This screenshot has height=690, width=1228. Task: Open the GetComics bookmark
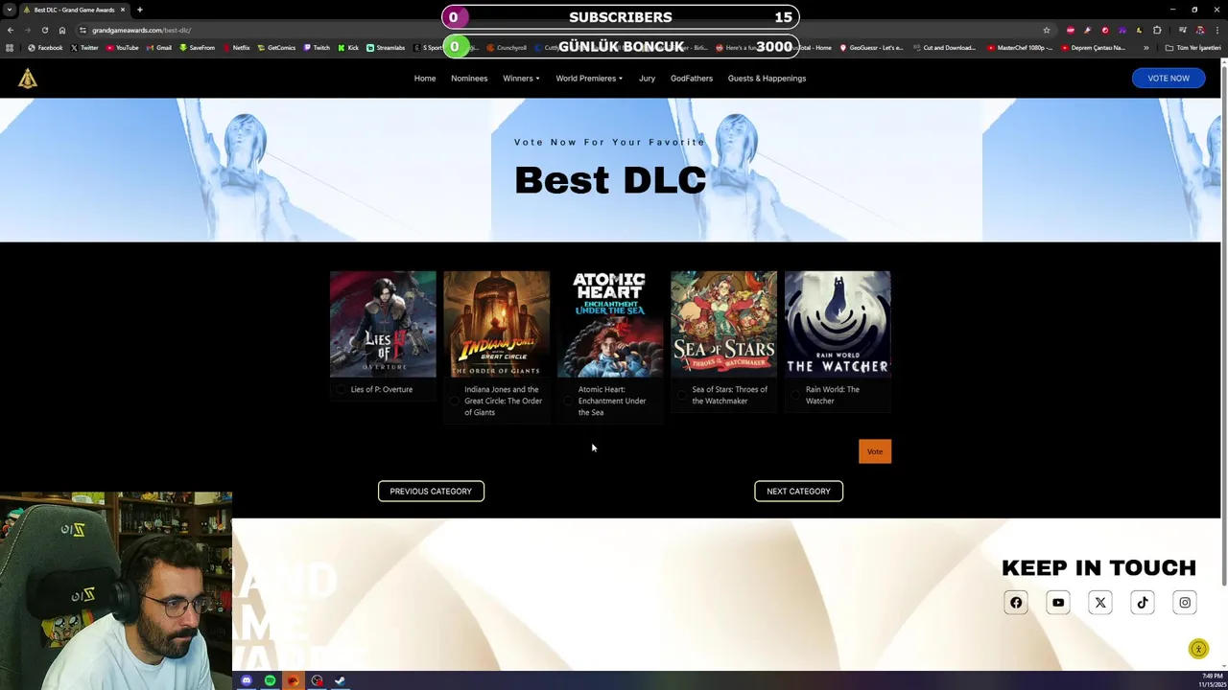click(x=277, y=48)
